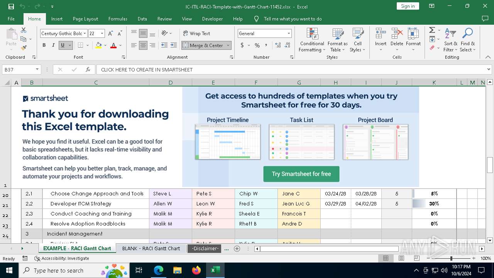
Task: Open the Cell Styles dropdown
Action: click(358, 40)
